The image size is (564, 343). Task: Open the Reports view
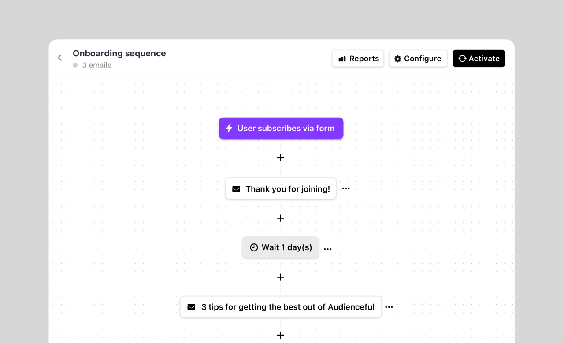click(358, 59)
